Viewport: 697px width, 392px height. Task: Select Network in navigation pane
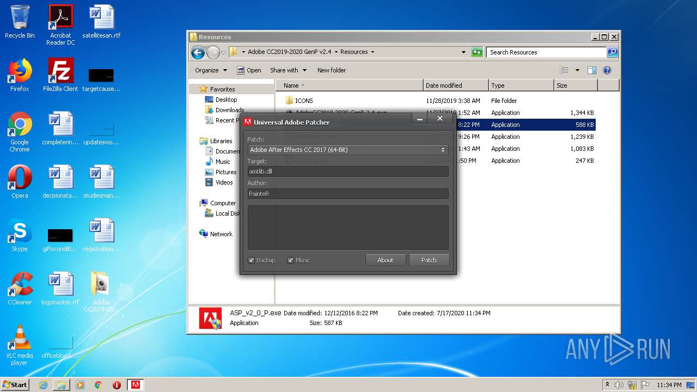[221, 234]
